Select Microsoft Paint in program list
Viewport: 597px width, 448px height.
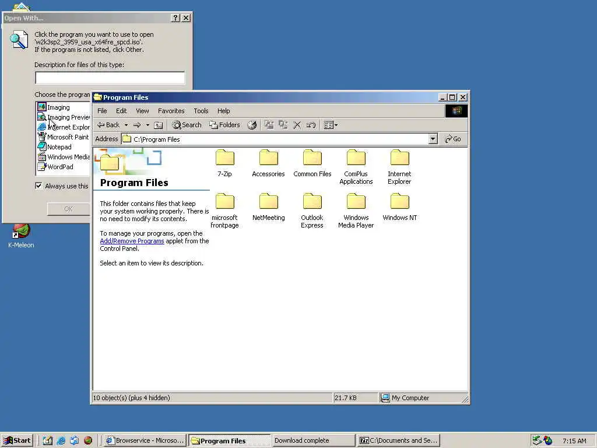pyautogui.click(x=64, y=137)
